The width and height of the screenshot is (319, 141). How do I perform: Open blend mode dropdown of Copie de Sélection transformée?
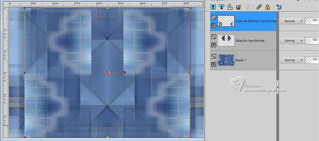(292, 21)
